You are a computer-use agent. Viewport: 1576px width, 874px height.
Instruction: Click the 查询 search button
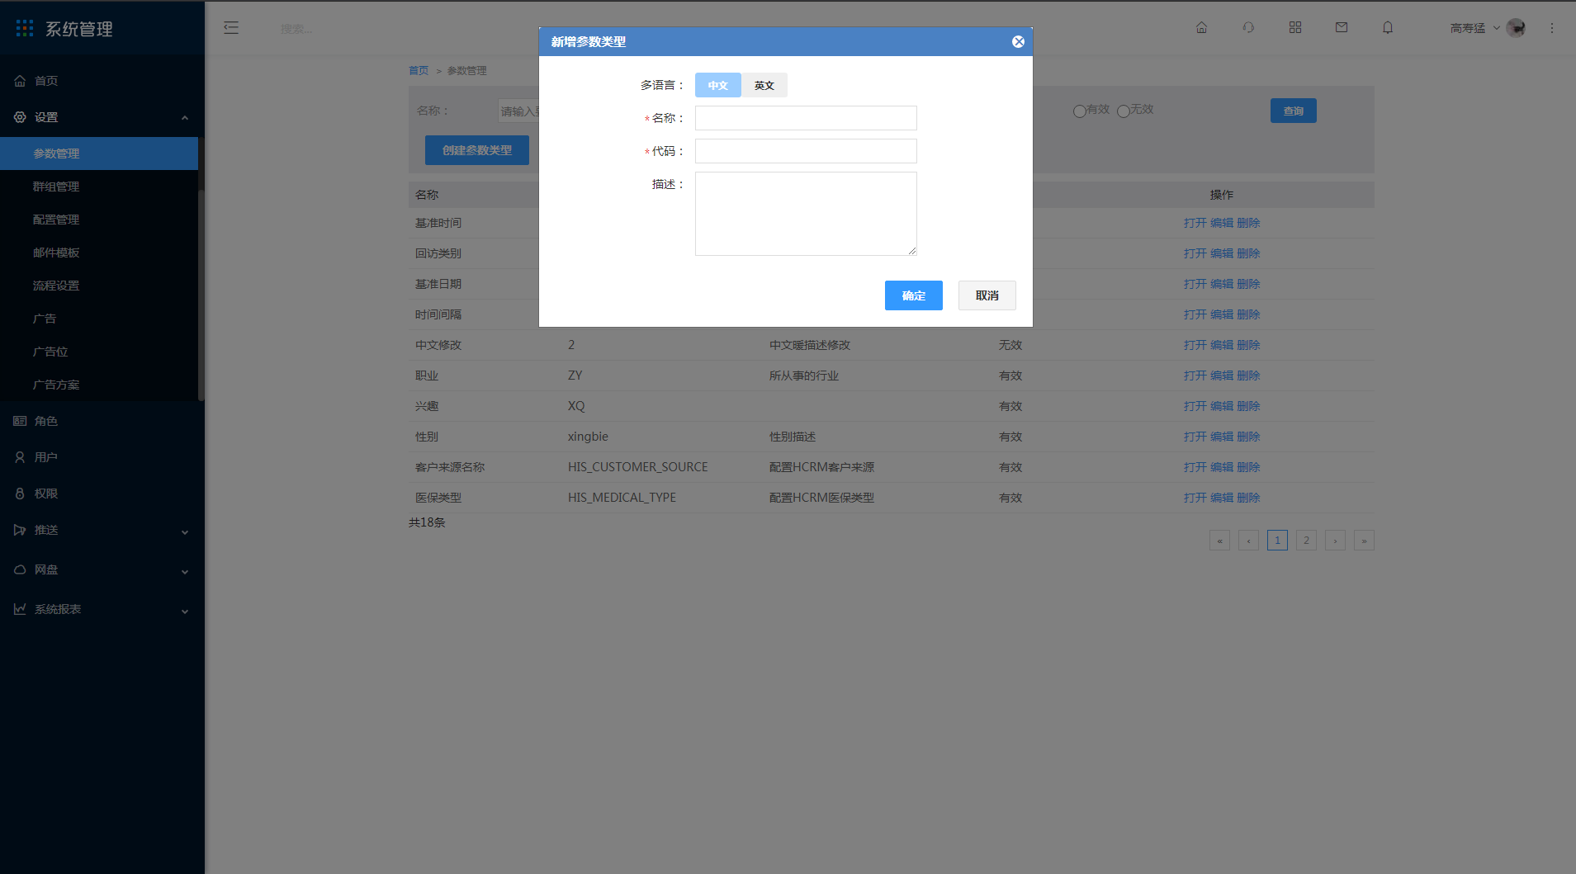click(1294, 111)
